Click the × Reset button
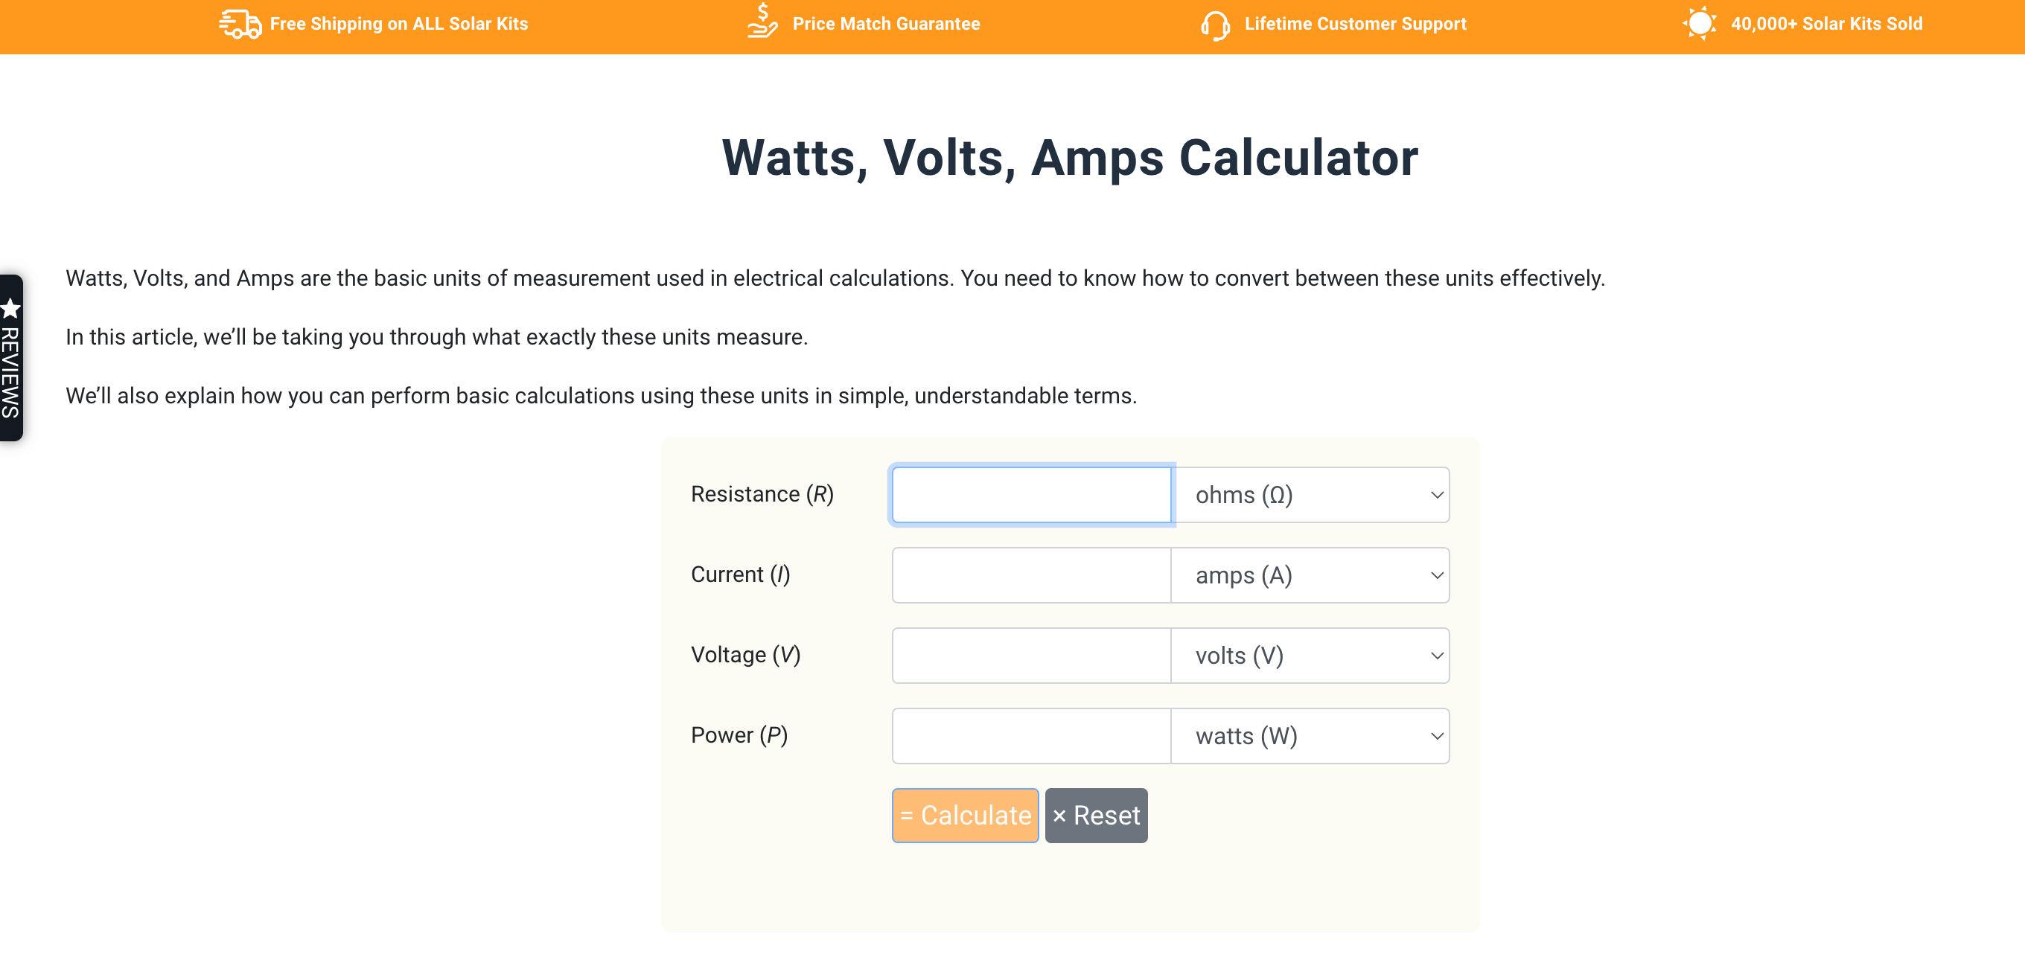2025x957 pixels. [x=1095, y=815]
